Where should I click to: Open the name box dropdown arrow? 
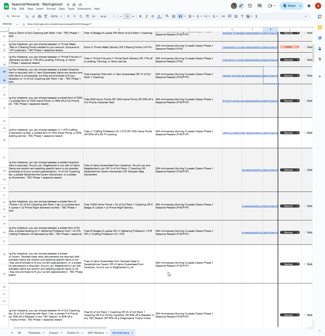point(17,24)
